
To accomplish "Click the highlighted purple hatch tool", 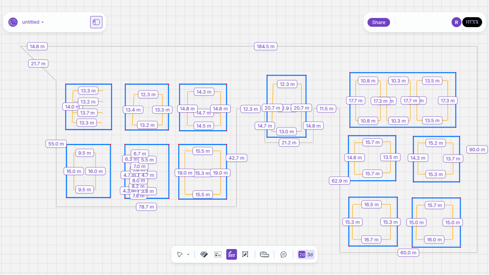I will tap(232, 254).
